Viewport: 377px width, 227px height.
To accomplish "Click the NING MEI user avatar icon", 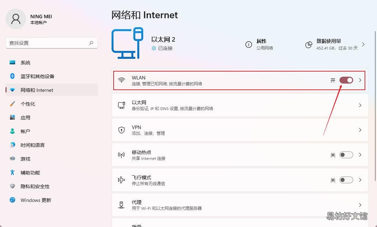I will 16,19.
